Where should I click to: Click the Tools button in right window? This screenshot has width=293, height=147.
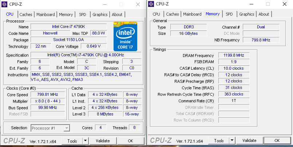click(219, 140)
